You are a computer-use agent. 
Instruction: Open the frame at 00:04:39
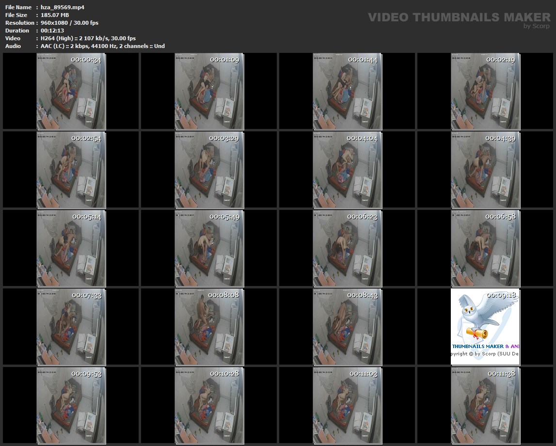click(x=485, y=170)
